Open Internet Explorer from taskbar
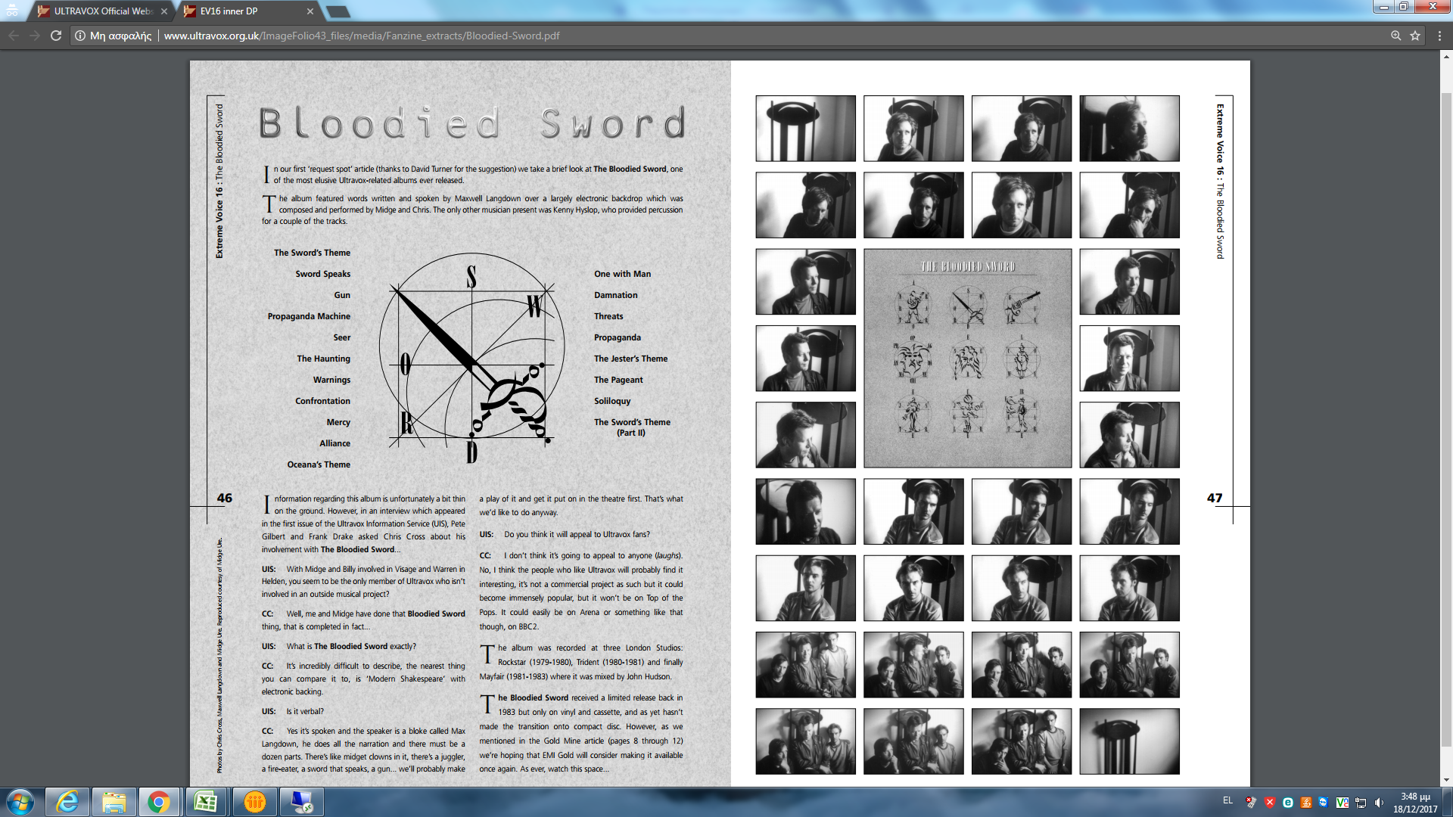Viewport: 1453px width, 817px height. (68, 802)
